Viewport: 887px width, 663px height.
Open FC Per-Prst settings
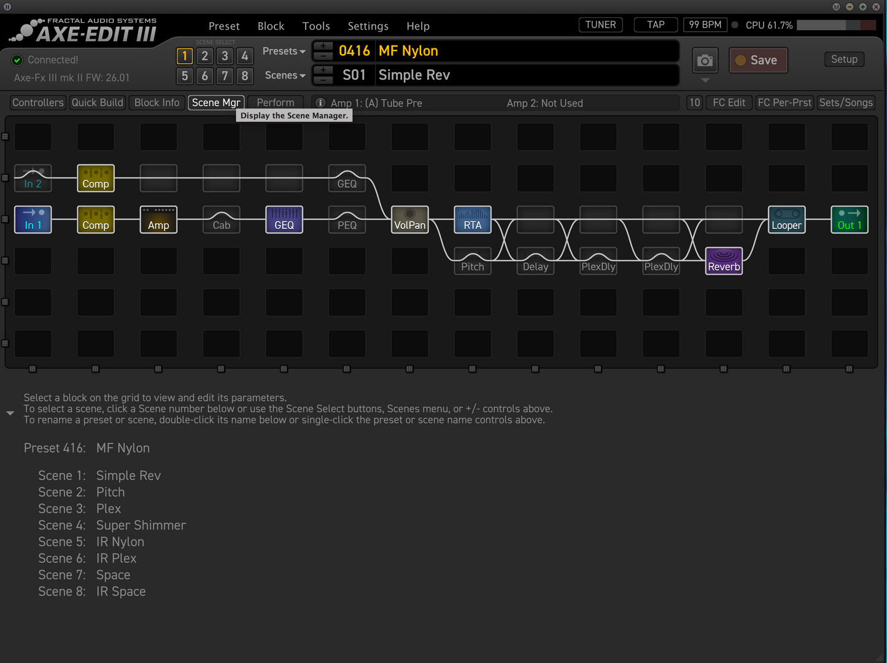[784, 102]
